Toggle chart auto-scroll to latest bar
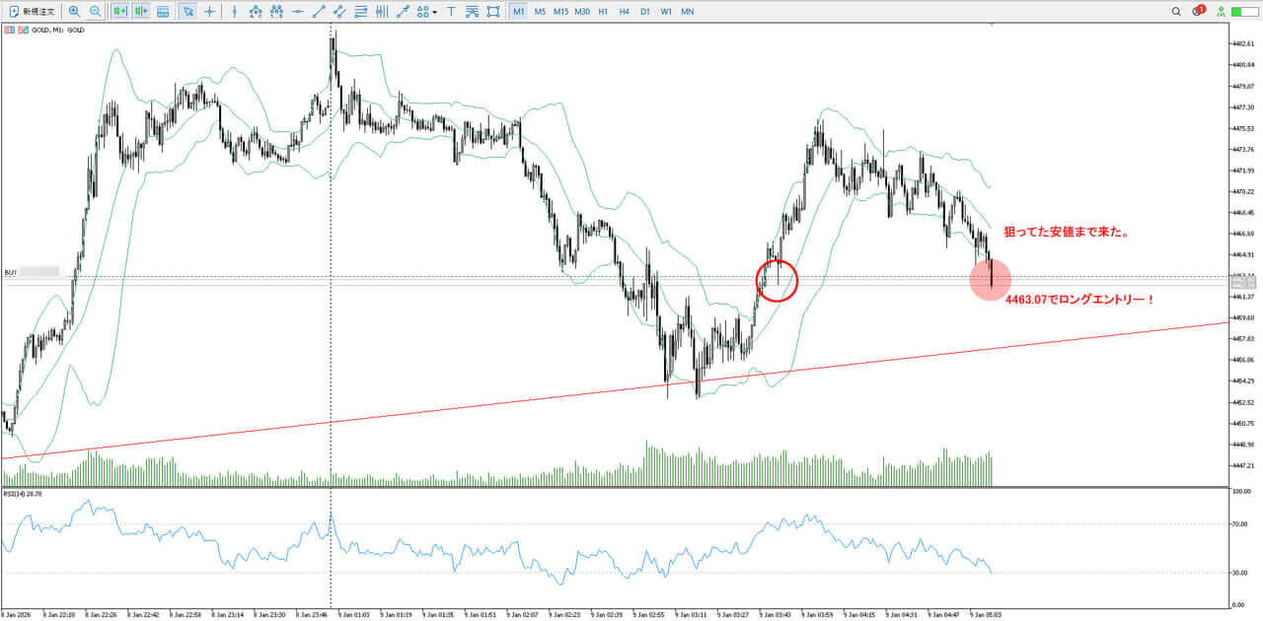The image size is (1263, 621). click(x=119, y=12)
